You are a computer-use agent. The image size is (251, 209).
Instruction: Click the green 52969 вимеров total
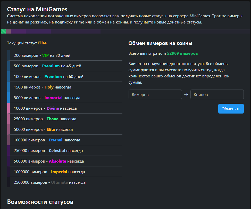pyautogui.click(x=182, y=53)
